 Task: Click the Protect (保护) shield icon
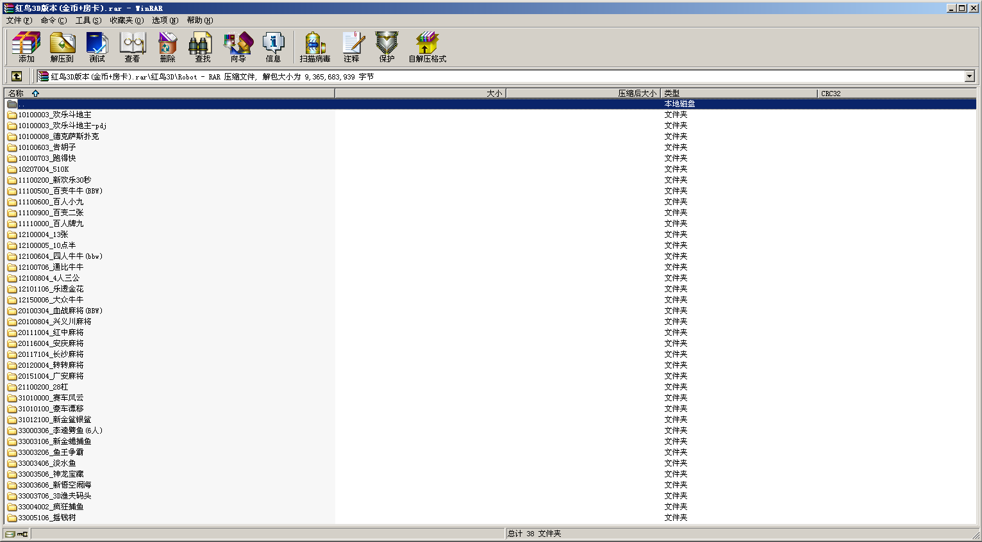[387, 47]
